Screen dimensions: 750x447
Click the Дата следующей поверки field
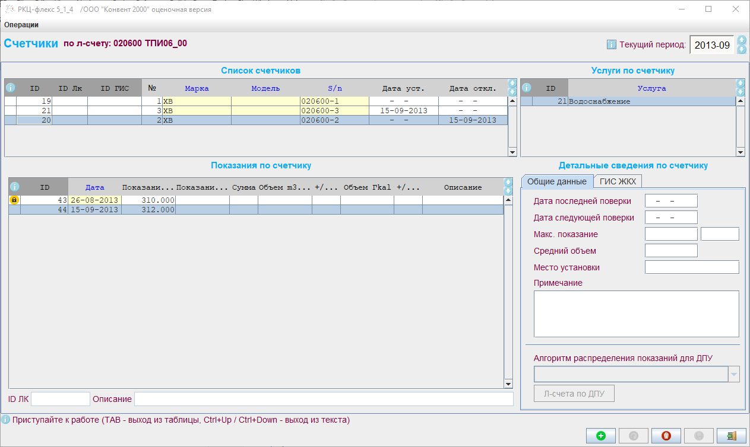(x=671, y=218)
